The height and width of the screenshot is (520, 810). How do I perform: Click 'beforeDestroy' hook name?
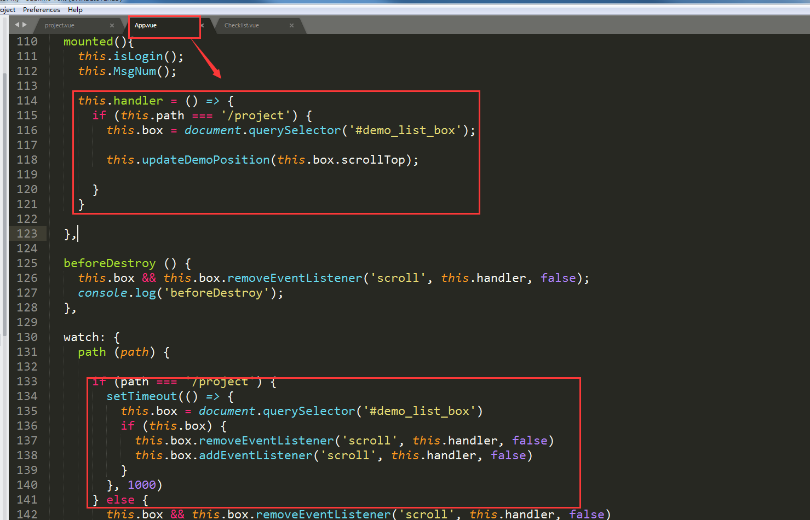110,263
